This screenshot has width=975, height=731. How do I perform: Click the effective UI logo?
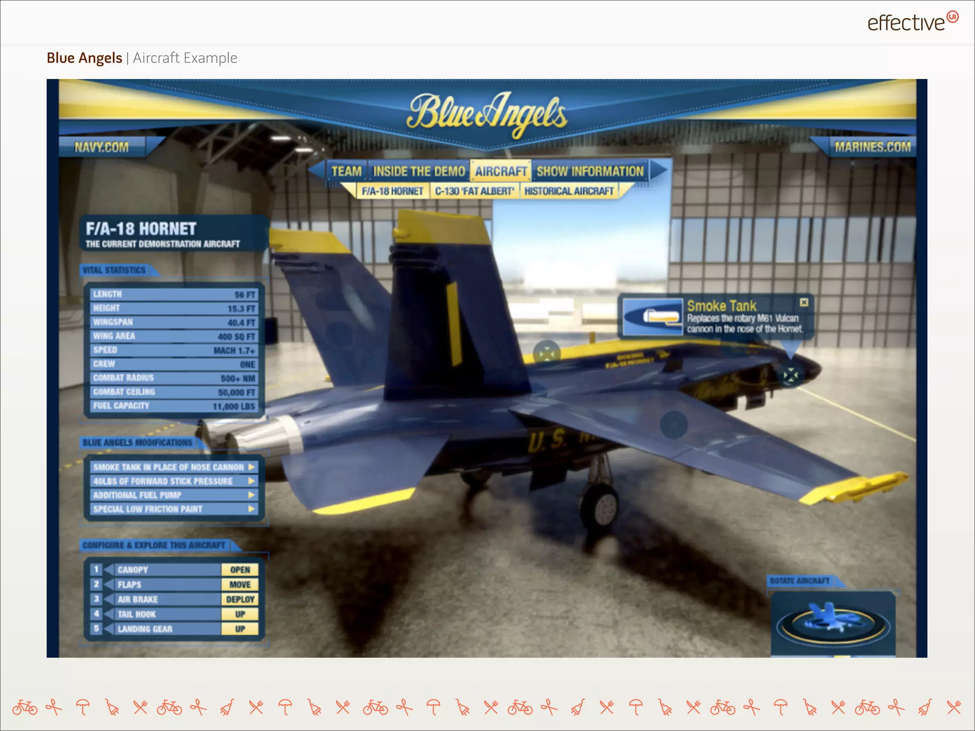912,22
